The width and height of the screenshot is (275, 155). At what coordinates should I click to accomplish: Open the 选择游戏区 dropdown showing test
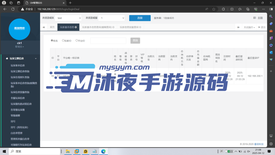click(x=68, y=18)
